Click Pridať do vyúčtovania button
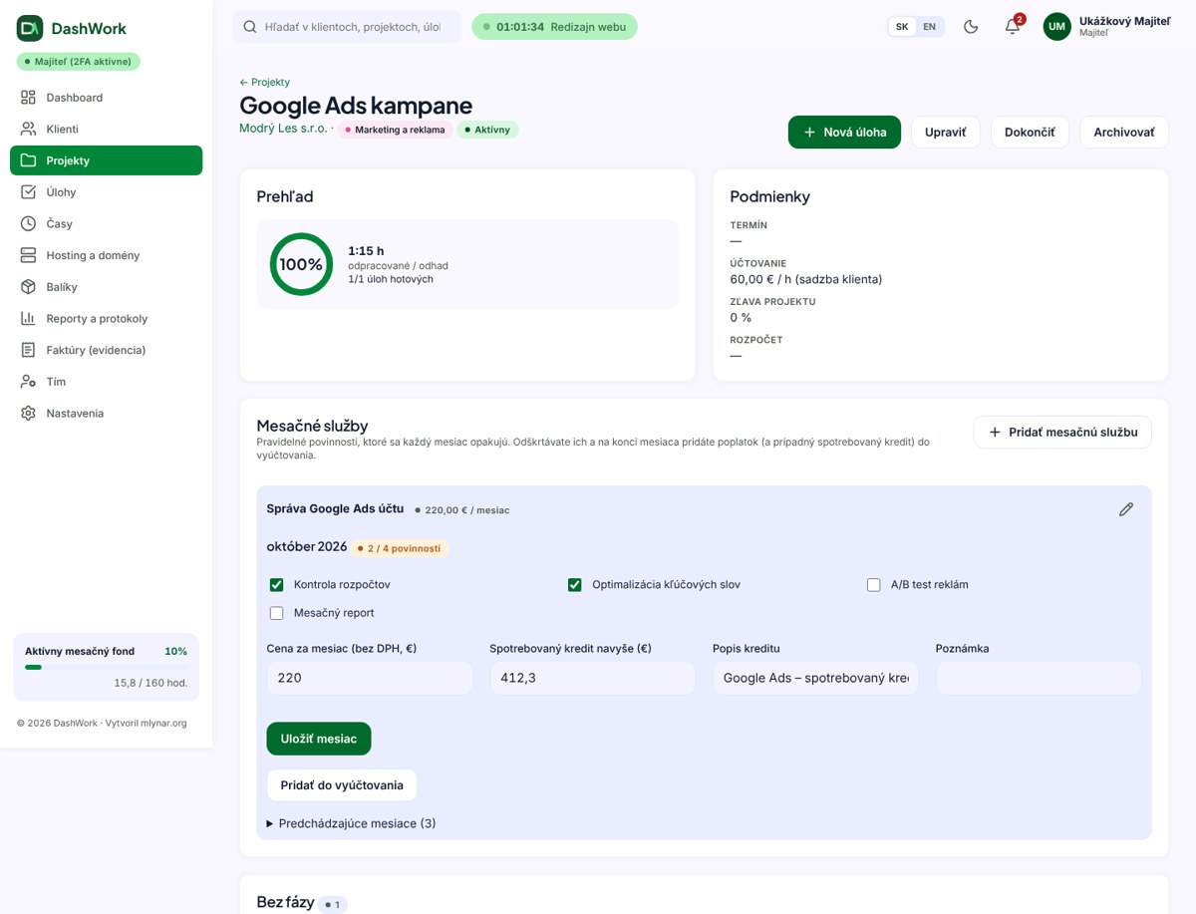Viewport: 1196px width, 914px height. (x=342, y=785)
